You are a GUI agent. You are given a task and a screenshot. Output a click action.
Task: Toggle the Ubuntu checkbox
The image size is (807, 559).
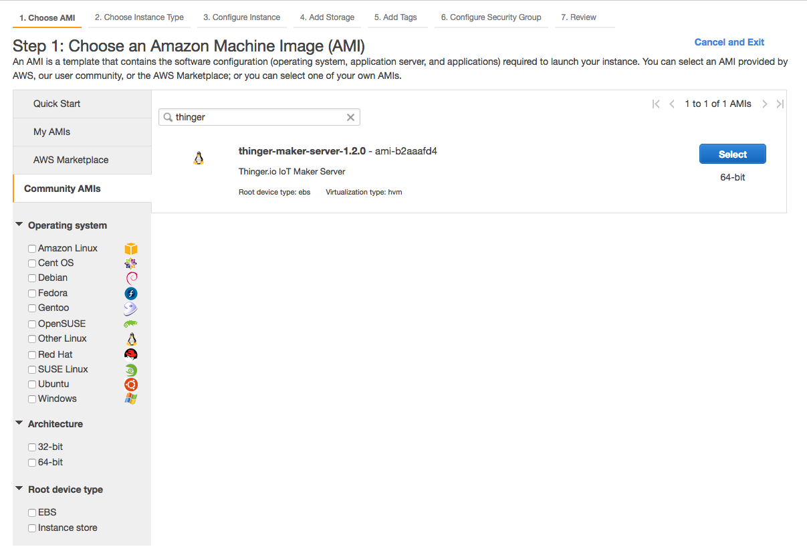tap(32, 384)
